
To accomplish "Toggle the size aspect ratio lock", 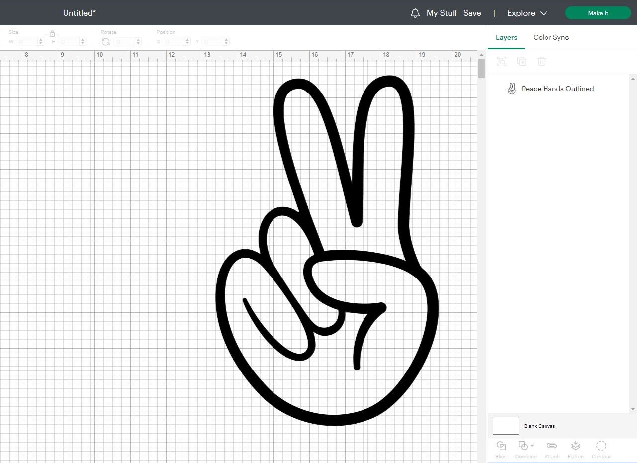I will point(52,34).
